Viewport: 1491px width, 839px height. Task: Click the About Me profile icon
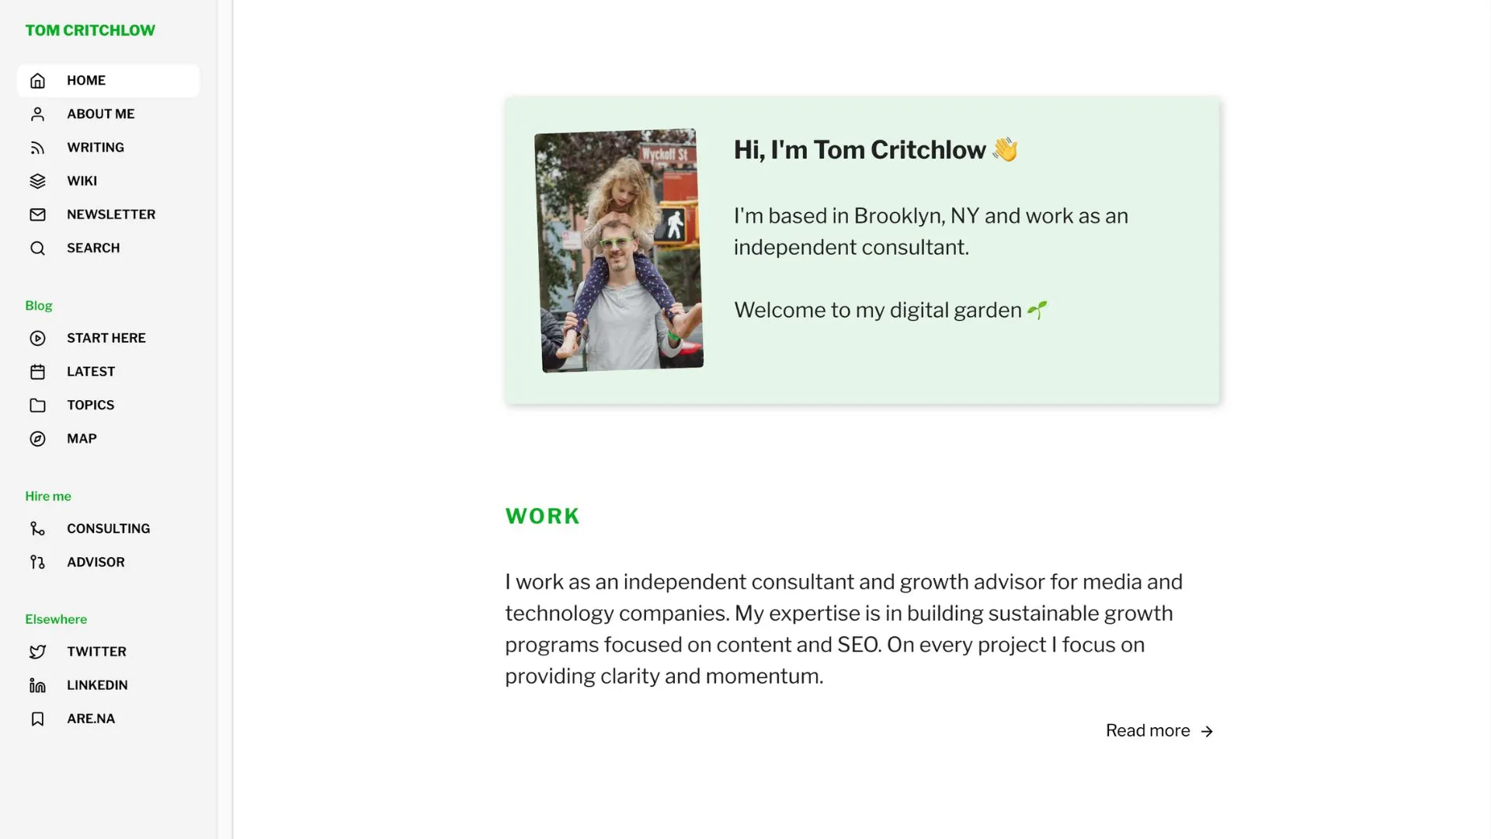coord(36,113)
